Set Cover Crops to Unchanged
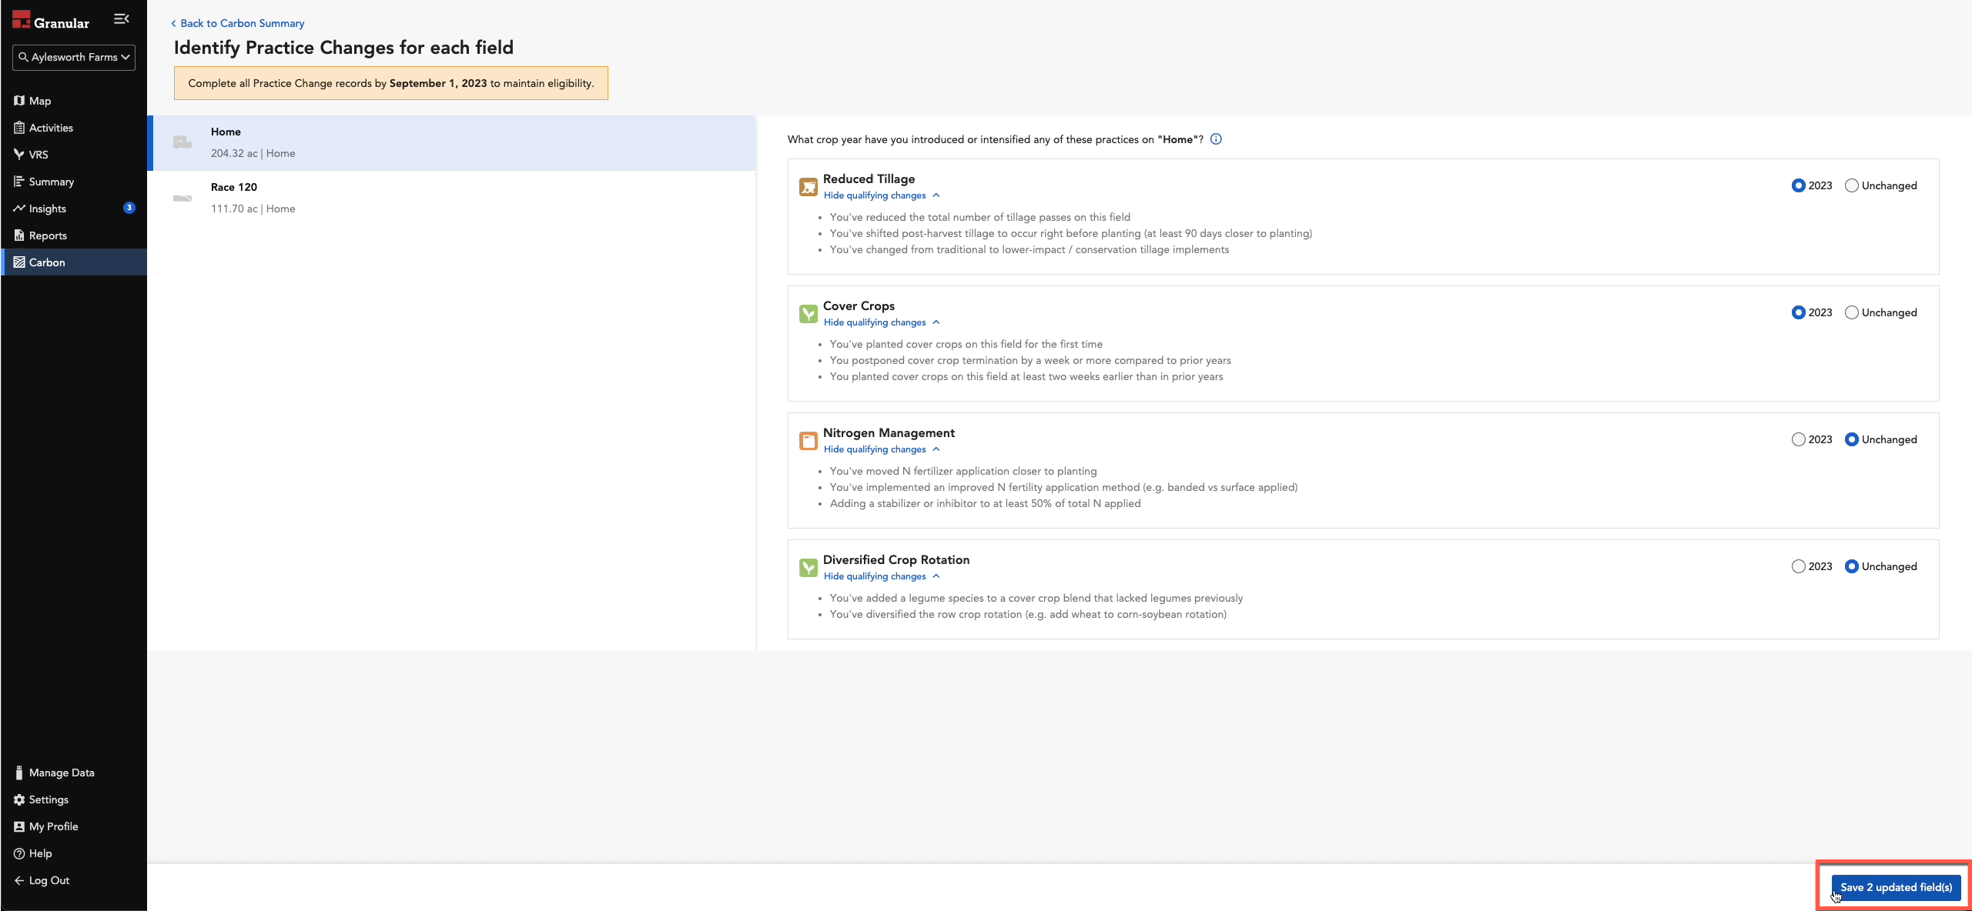This screenshot has width=1972, height=911. click(1851, 312)
